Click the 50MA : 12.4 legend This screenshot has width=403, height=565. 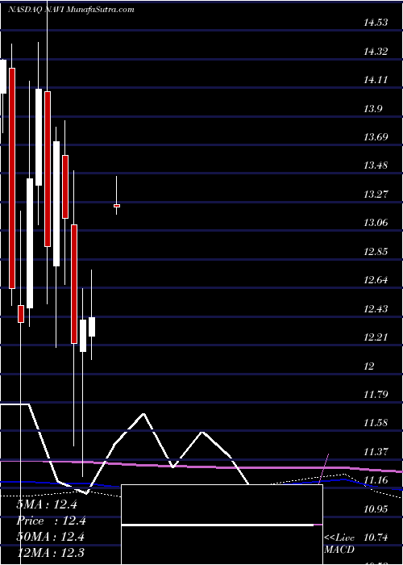tap(50, 537)
